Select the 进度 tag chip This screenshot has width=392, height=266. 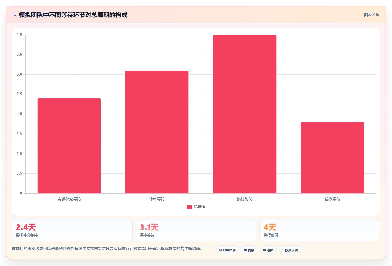pyautogui.click(x=268, y=250)
